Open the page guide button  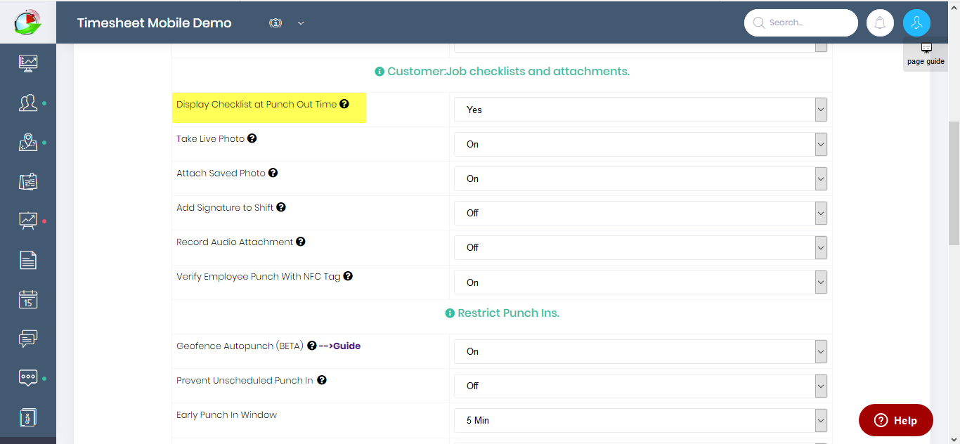(926, 54)
